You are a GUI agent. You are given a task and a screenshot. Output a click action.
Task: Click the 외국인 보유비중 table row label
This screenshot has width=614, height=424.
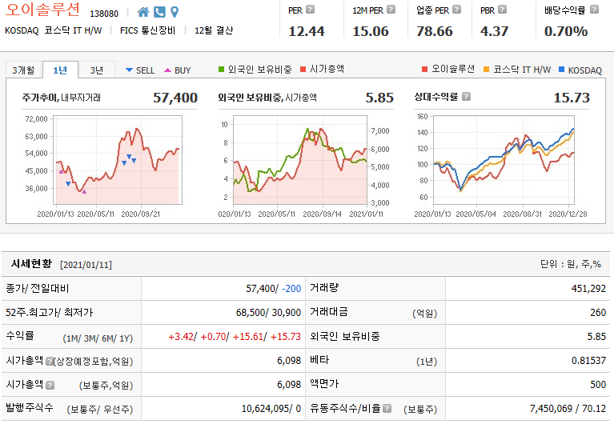(x=344, y=337)
